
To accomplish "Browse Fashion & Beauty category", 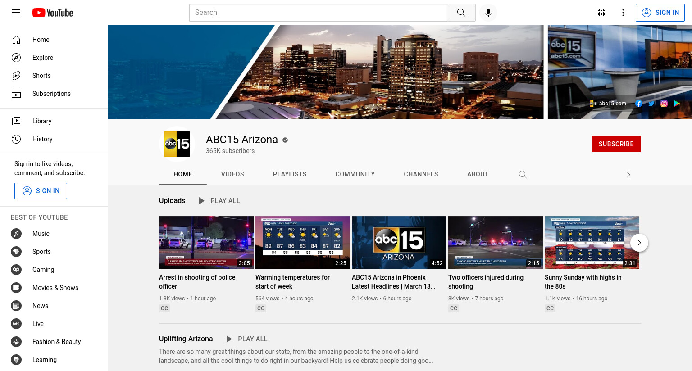I will pos(54,342).
